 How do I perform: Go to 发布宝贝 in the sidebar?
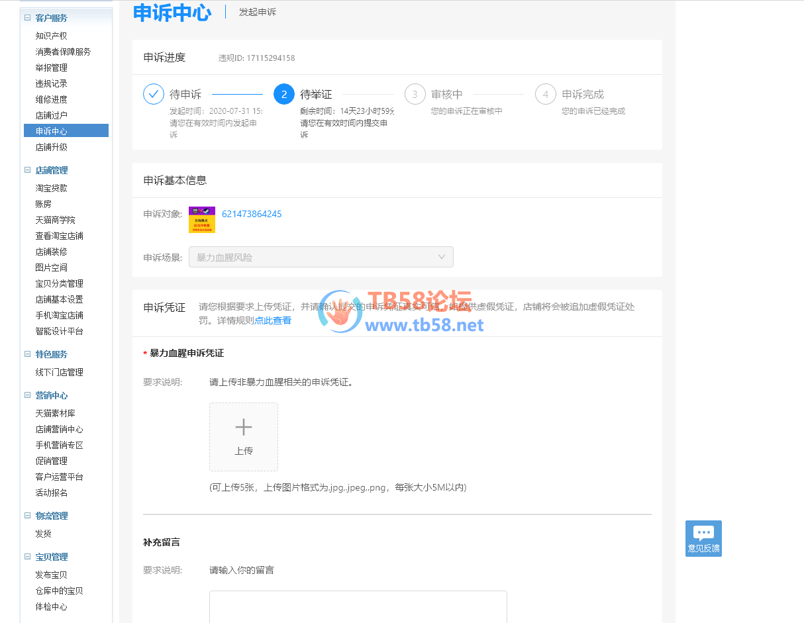point(52,575)
